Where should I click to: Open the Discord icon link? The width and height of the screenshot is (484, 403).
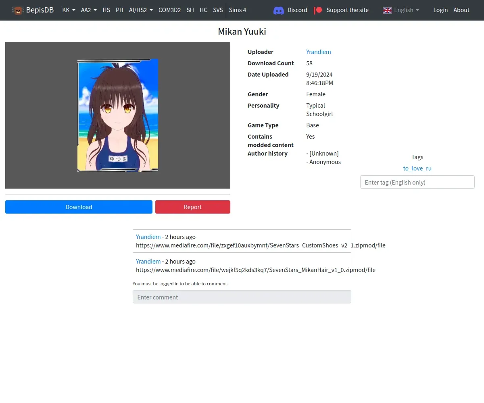(279, 10)
